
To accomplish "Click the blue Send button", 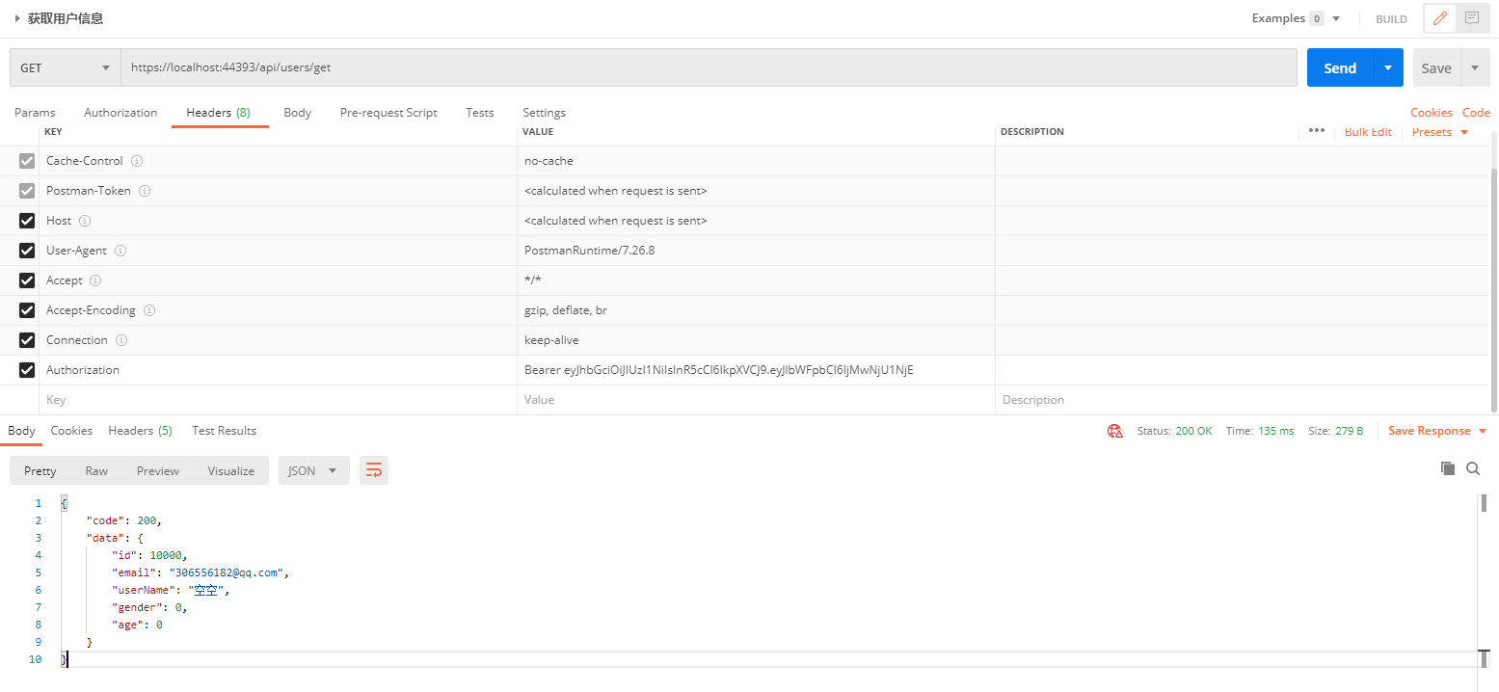I will click(x=1340, y=68).
